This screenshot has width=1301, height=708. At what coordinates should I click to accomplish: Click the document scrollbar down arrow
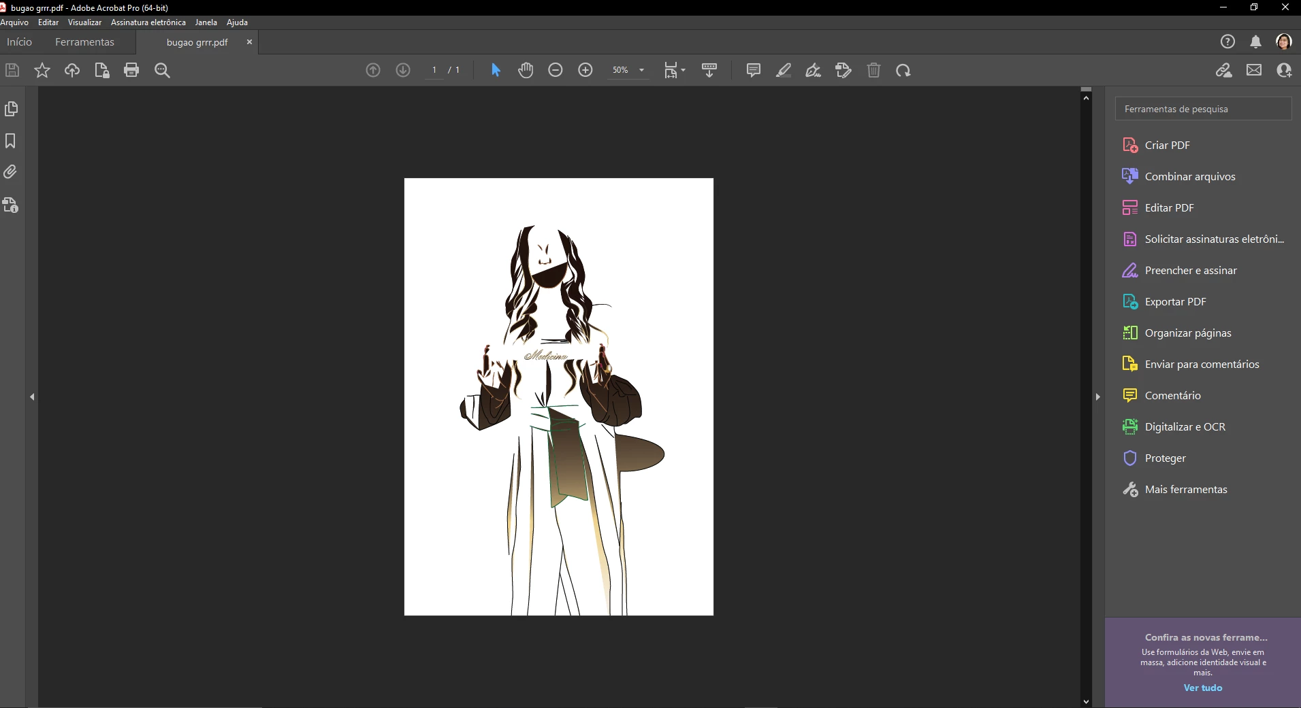1086,701
